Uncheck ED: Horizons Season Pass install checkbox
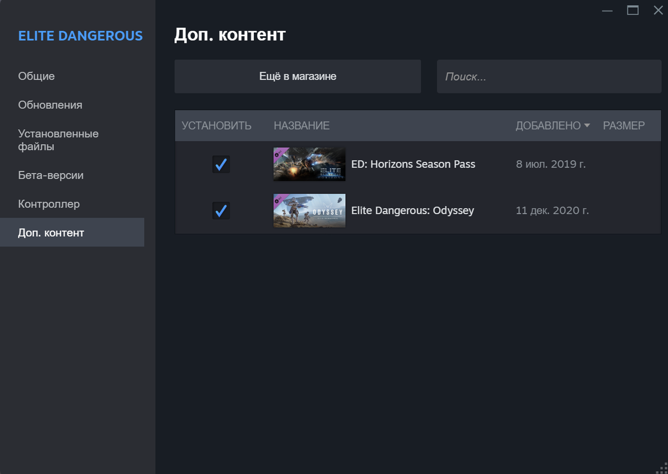 coord(221,164)
